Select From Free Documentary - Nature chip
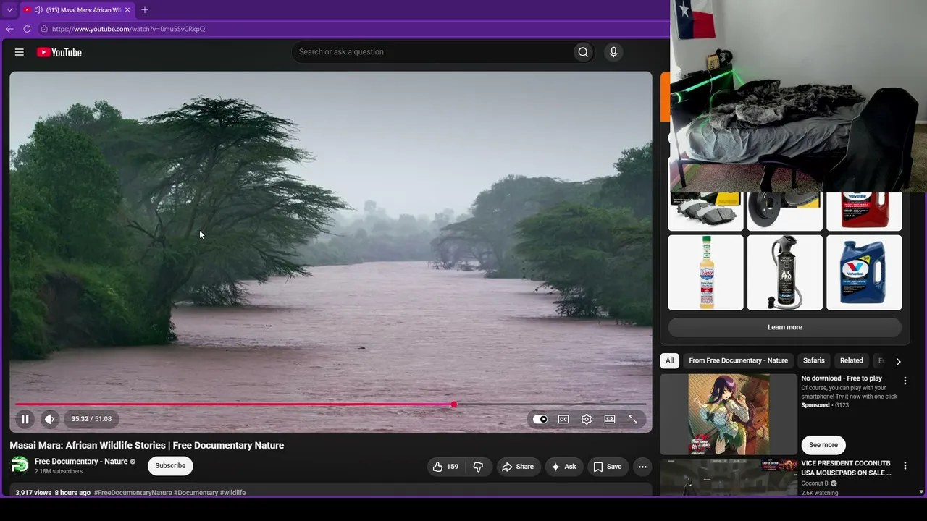 pyautogui.click(x=738, y=360)
